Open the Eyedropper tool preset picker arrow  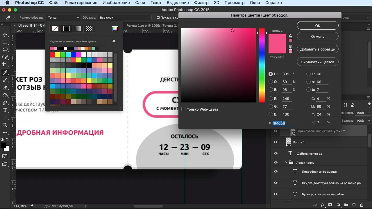(14, 18)
